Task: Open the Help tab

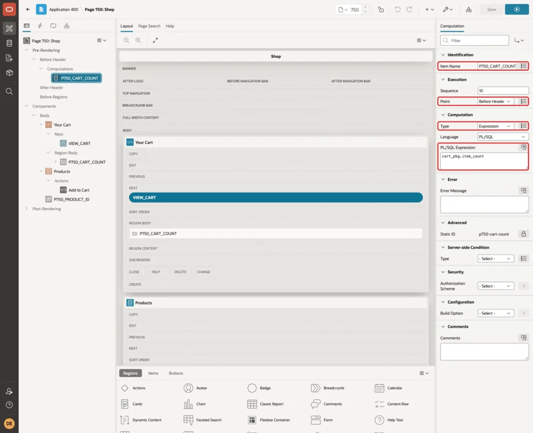Action: pos(170,26)
